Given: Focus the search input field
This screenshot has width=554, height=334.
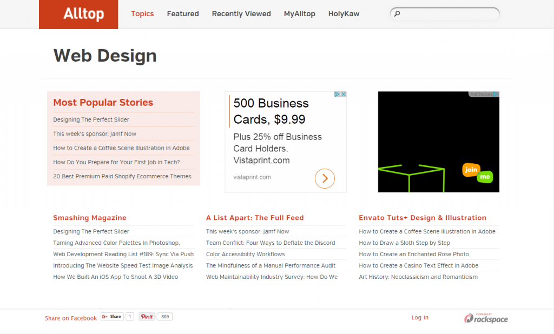Looking at the screenshot, I should (445, 14).
